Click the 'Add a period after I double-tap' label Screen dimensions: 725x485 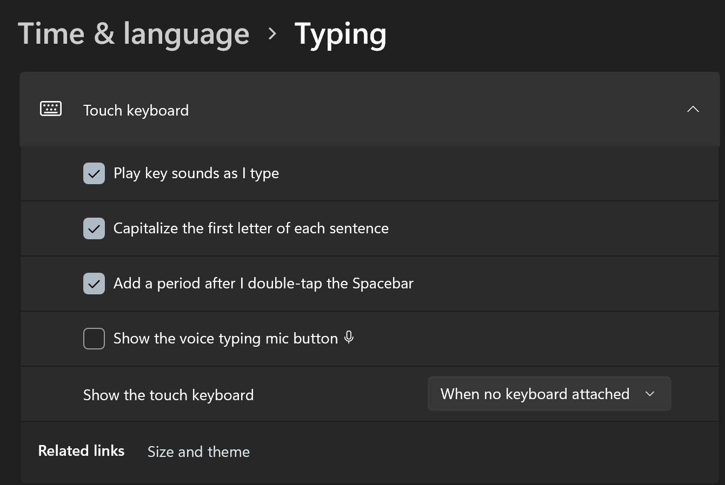[263, 284]
